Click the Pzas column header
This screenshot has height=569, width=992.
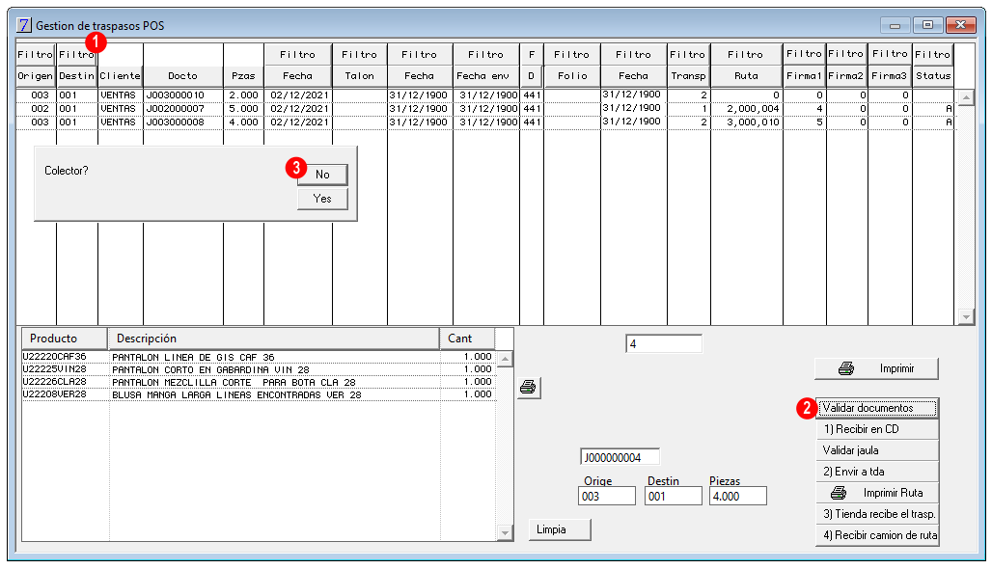[x=243, y=76]
